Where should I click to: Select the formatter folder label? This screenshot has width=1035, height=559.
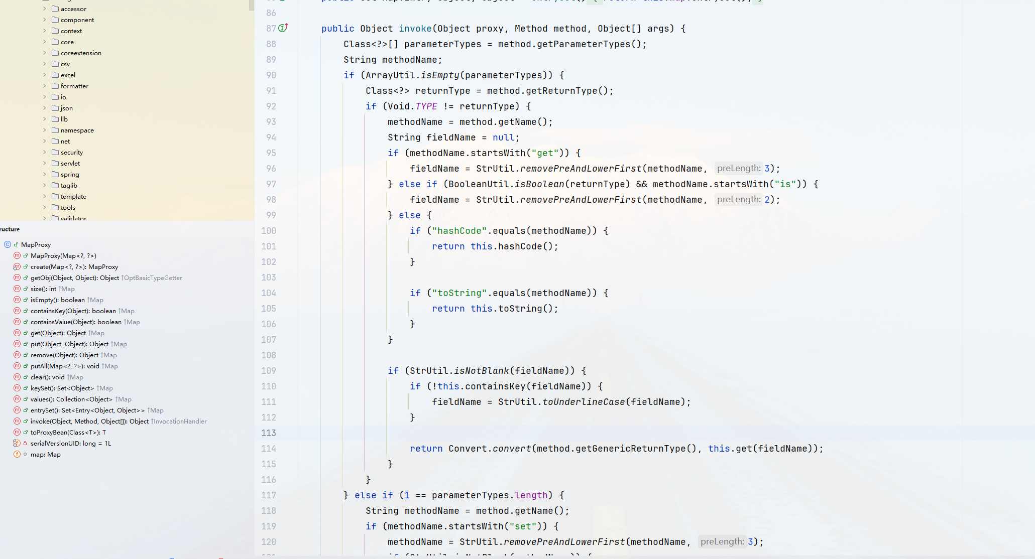pyautogui.click(x=74, y=86)
